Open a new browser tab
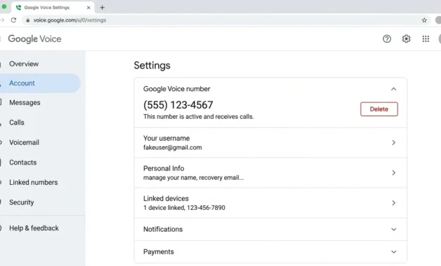 [x=102, y=8]
